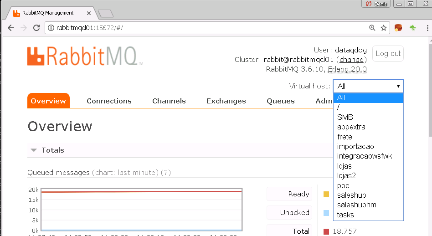Switch to the Overview tab
Screen dimensions: 432x236
48,101
